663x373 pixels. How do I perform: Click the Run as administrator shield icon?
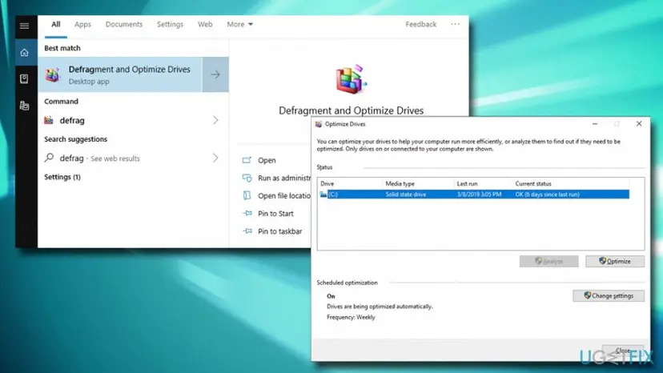(247, 178)
